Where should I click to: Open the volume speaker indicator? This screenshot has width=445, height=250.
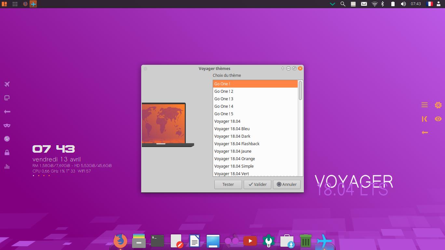click(403, 4)
